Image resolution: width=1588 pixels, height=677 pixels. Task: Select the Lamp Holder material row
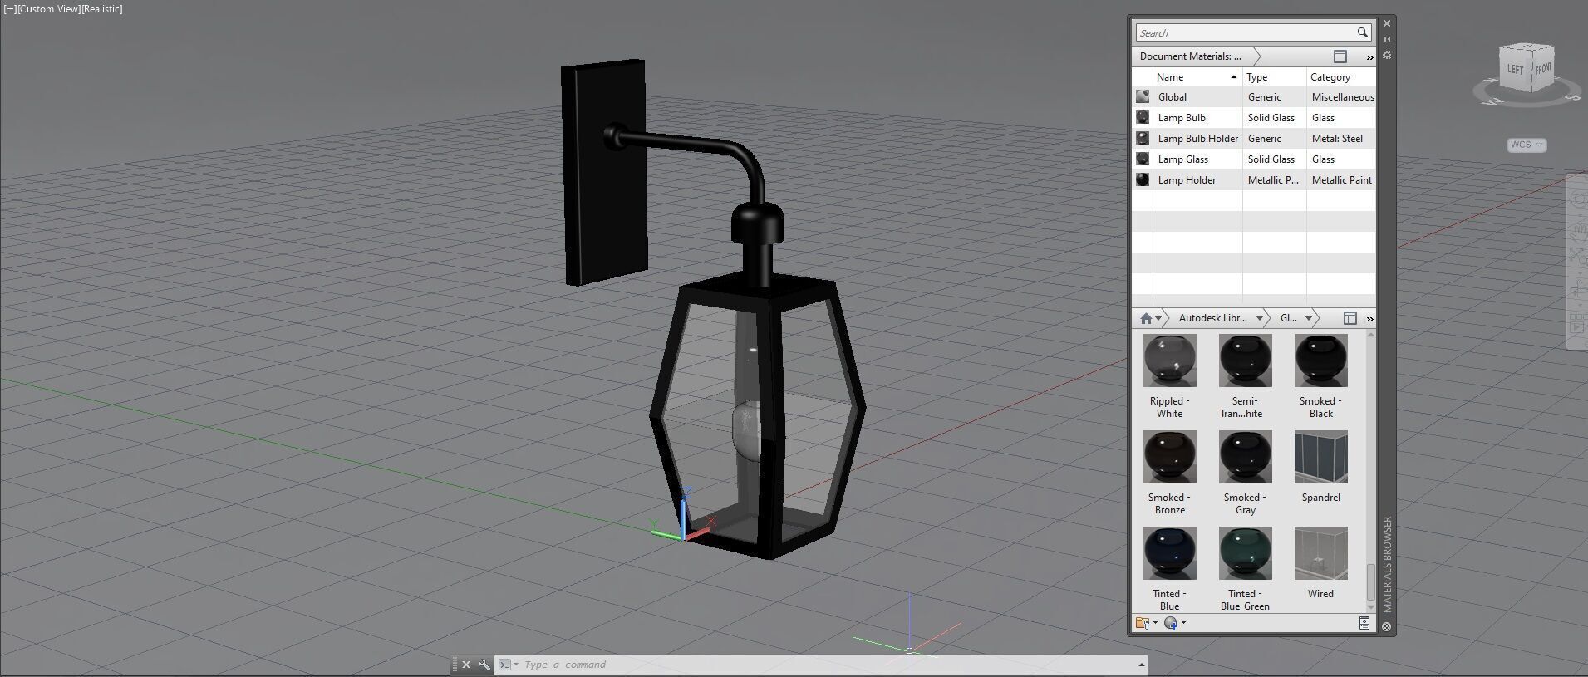[x=1253, y=180]
